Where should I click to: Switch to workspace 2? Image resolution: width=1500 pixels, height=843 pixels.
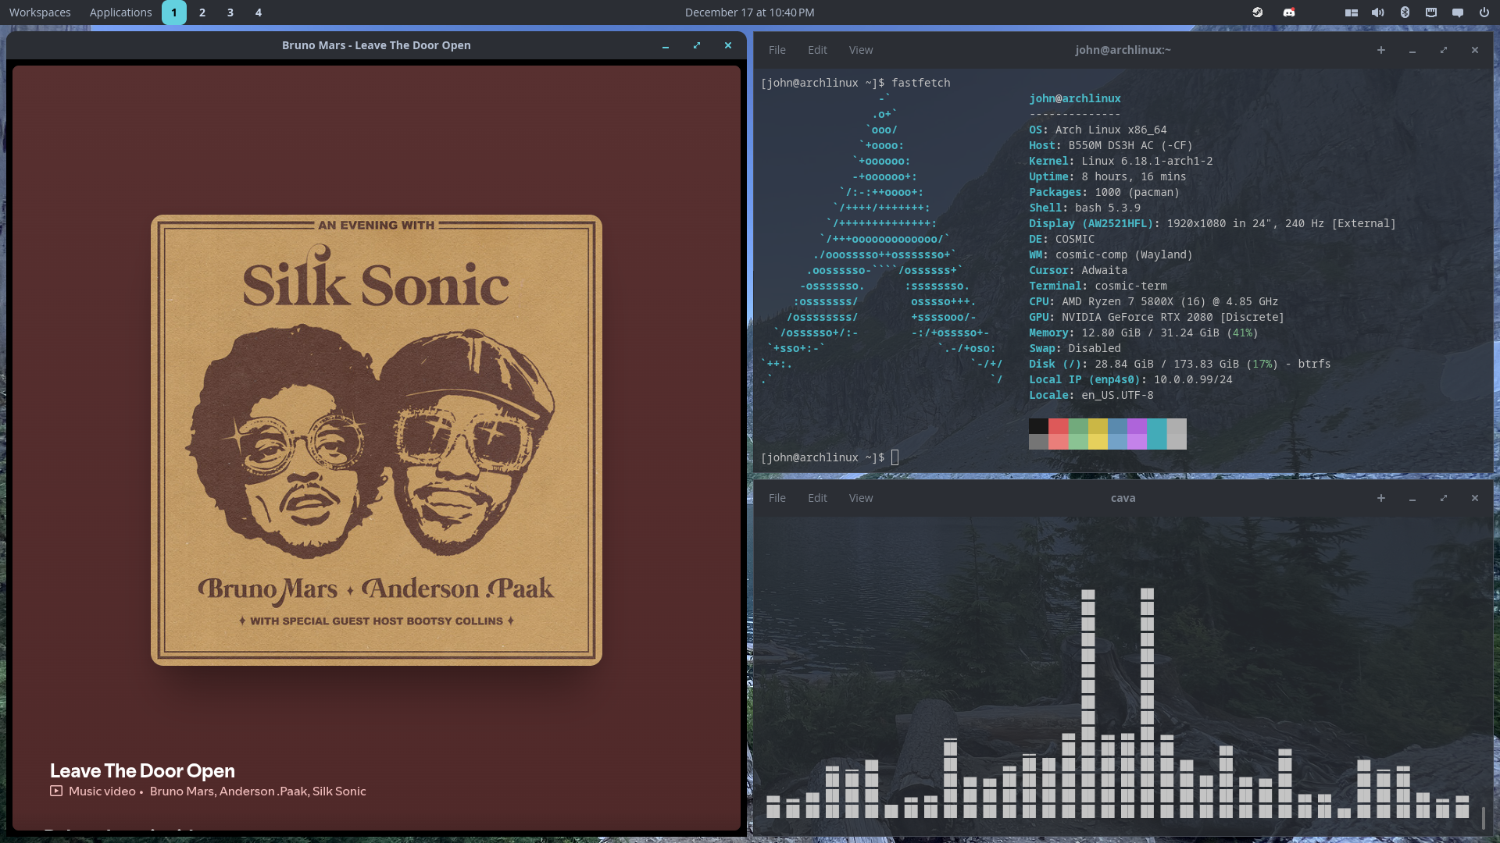[x=202, y=12]
